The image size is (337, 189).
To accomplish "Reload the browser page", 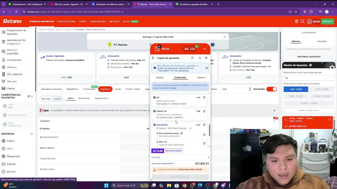I will click(x=16, y=12).
